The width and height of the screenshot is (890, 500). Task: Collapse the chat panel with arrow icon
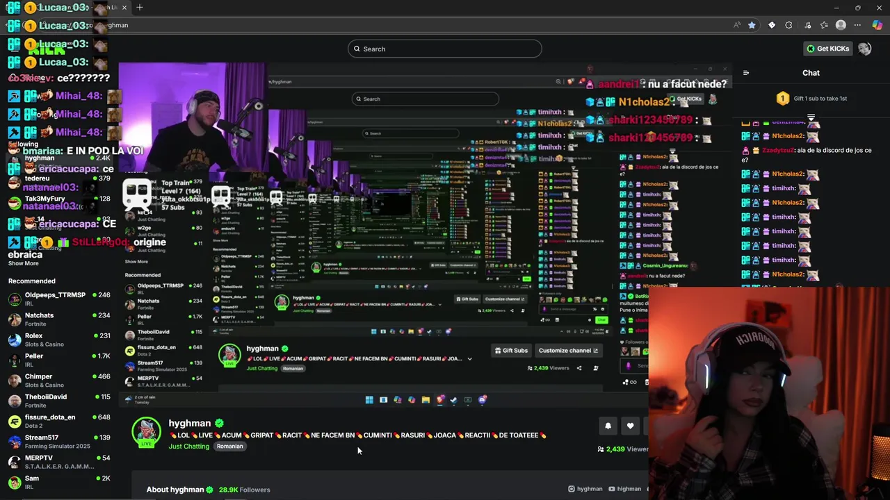[x=746, y=73]
